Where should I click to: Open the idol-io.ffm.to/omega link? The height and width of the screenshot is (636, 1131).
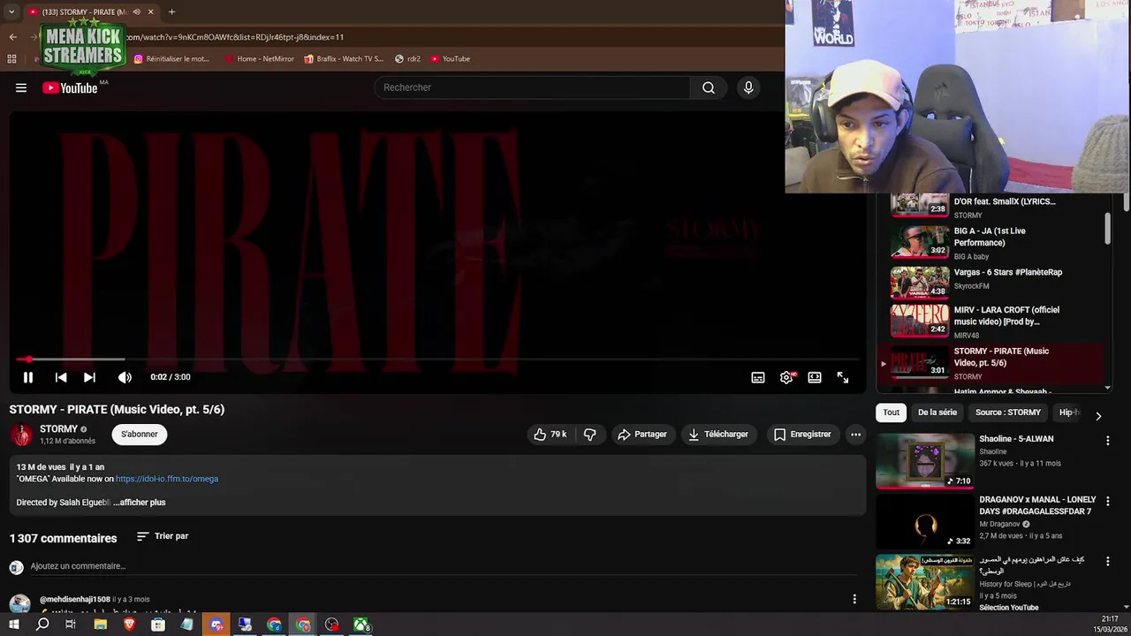(x=167, y=479)
